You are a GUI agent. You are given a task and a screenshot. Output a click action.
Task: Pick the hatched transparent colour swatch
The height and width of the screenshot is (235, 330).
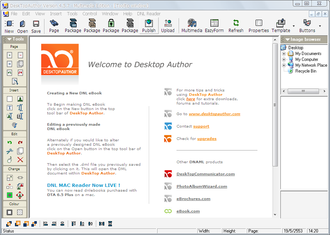click(x=20, y=212)
